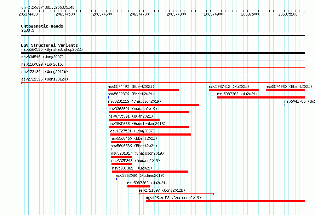The width and height of the screenshot is (315, 215).
Task: Select the nsv5574492 (Ebert2021) label
Action: pyautogui.click(x=131, y=86)
